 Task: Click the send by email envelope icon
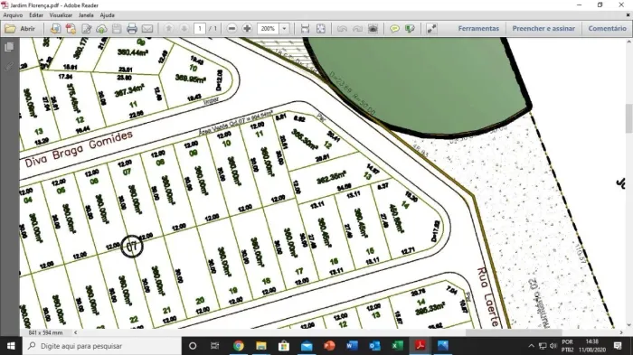pos(147,29)
